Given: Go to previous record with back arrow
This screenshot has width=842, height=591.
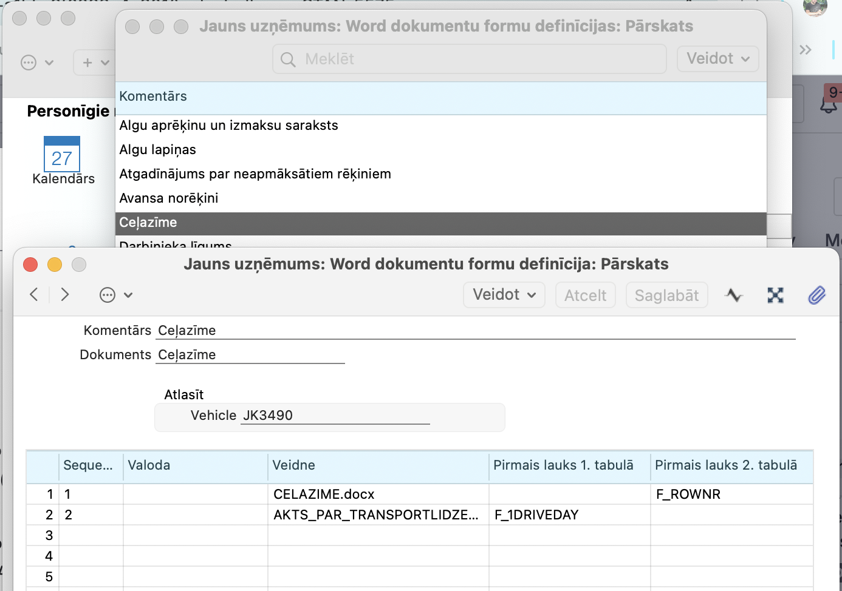Looking at the screenshot, I should point(34,295).
